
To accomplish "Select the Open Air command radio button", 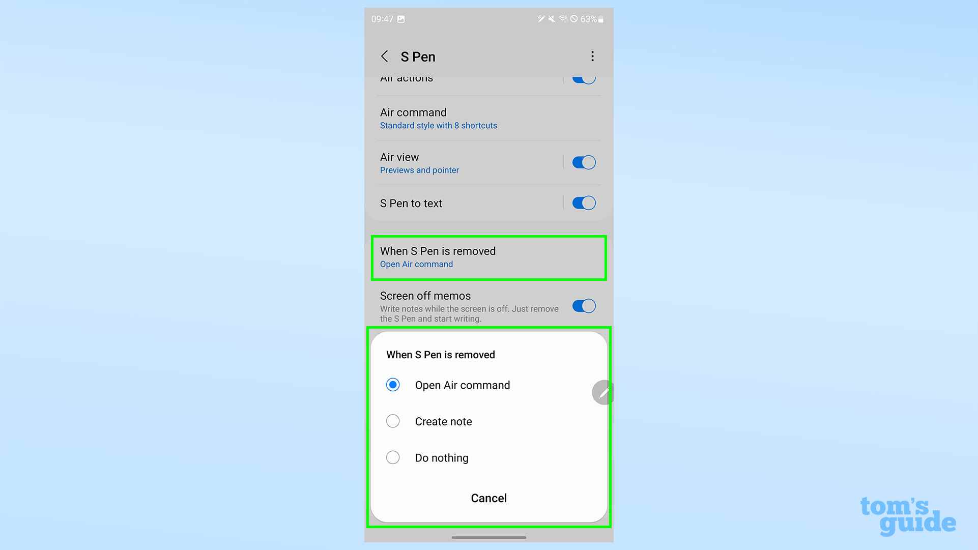I will click(x=393, y=384).
